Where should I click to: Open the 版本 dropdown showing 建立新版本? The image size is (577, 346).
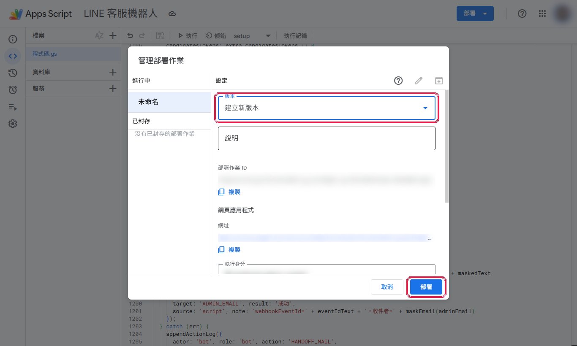(x=327, y=108)
